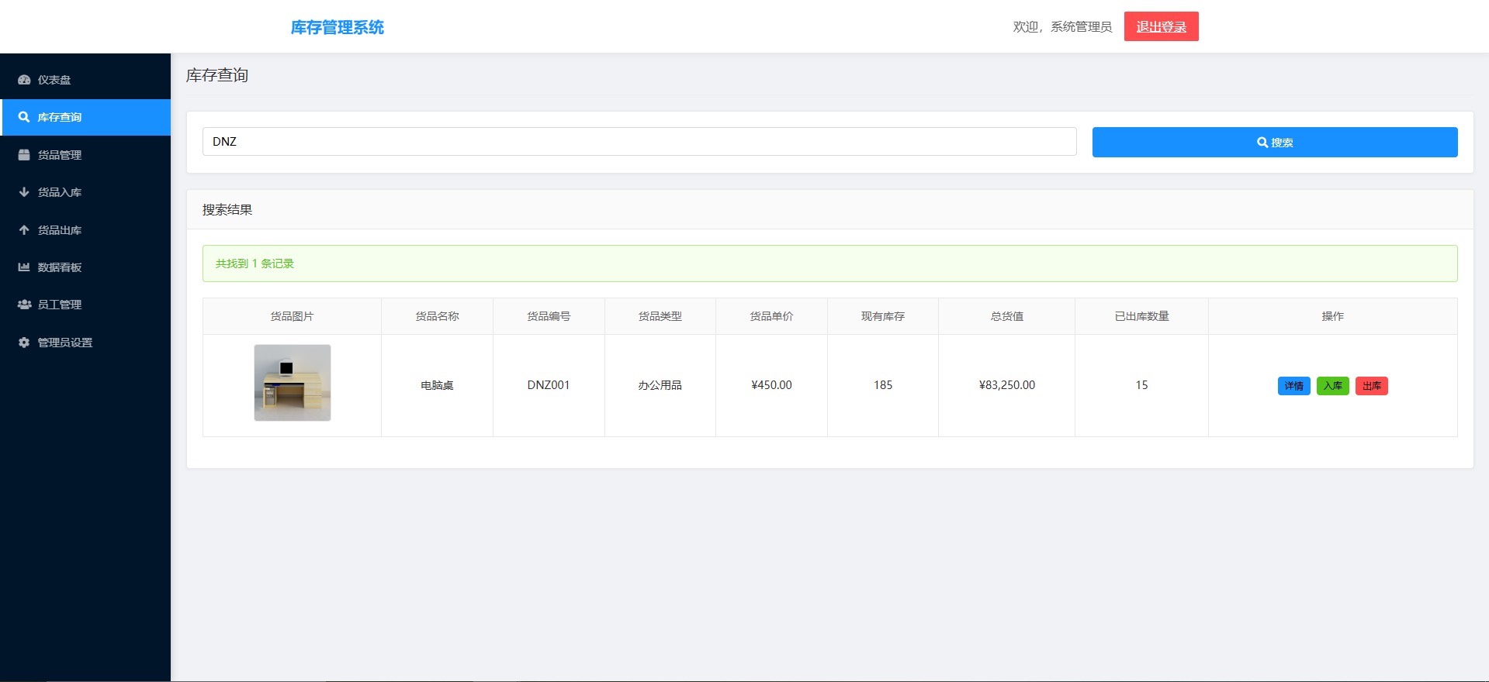Screen dimensions: 1489x682
Task: Click the 货品图片 column header
Action: coord(292,316)
